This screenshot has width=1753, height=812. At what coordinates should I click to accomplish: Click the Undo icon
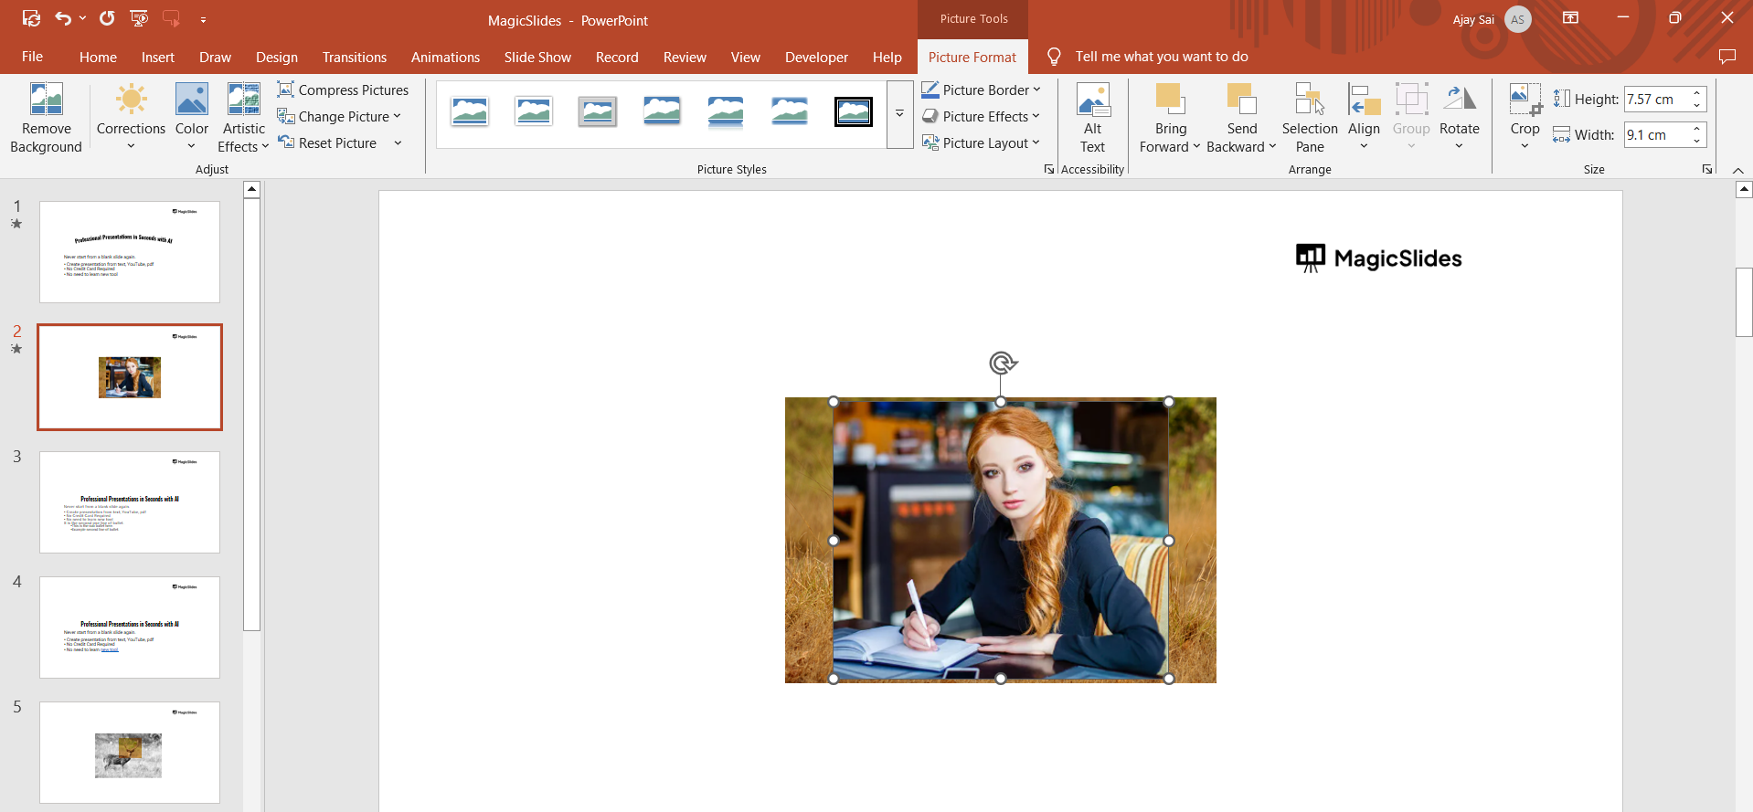[62, 18]
